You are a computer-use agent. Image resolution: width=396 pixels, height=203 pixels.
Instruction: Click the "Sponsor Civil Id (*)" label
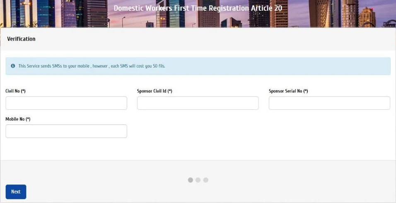[155, 91]
